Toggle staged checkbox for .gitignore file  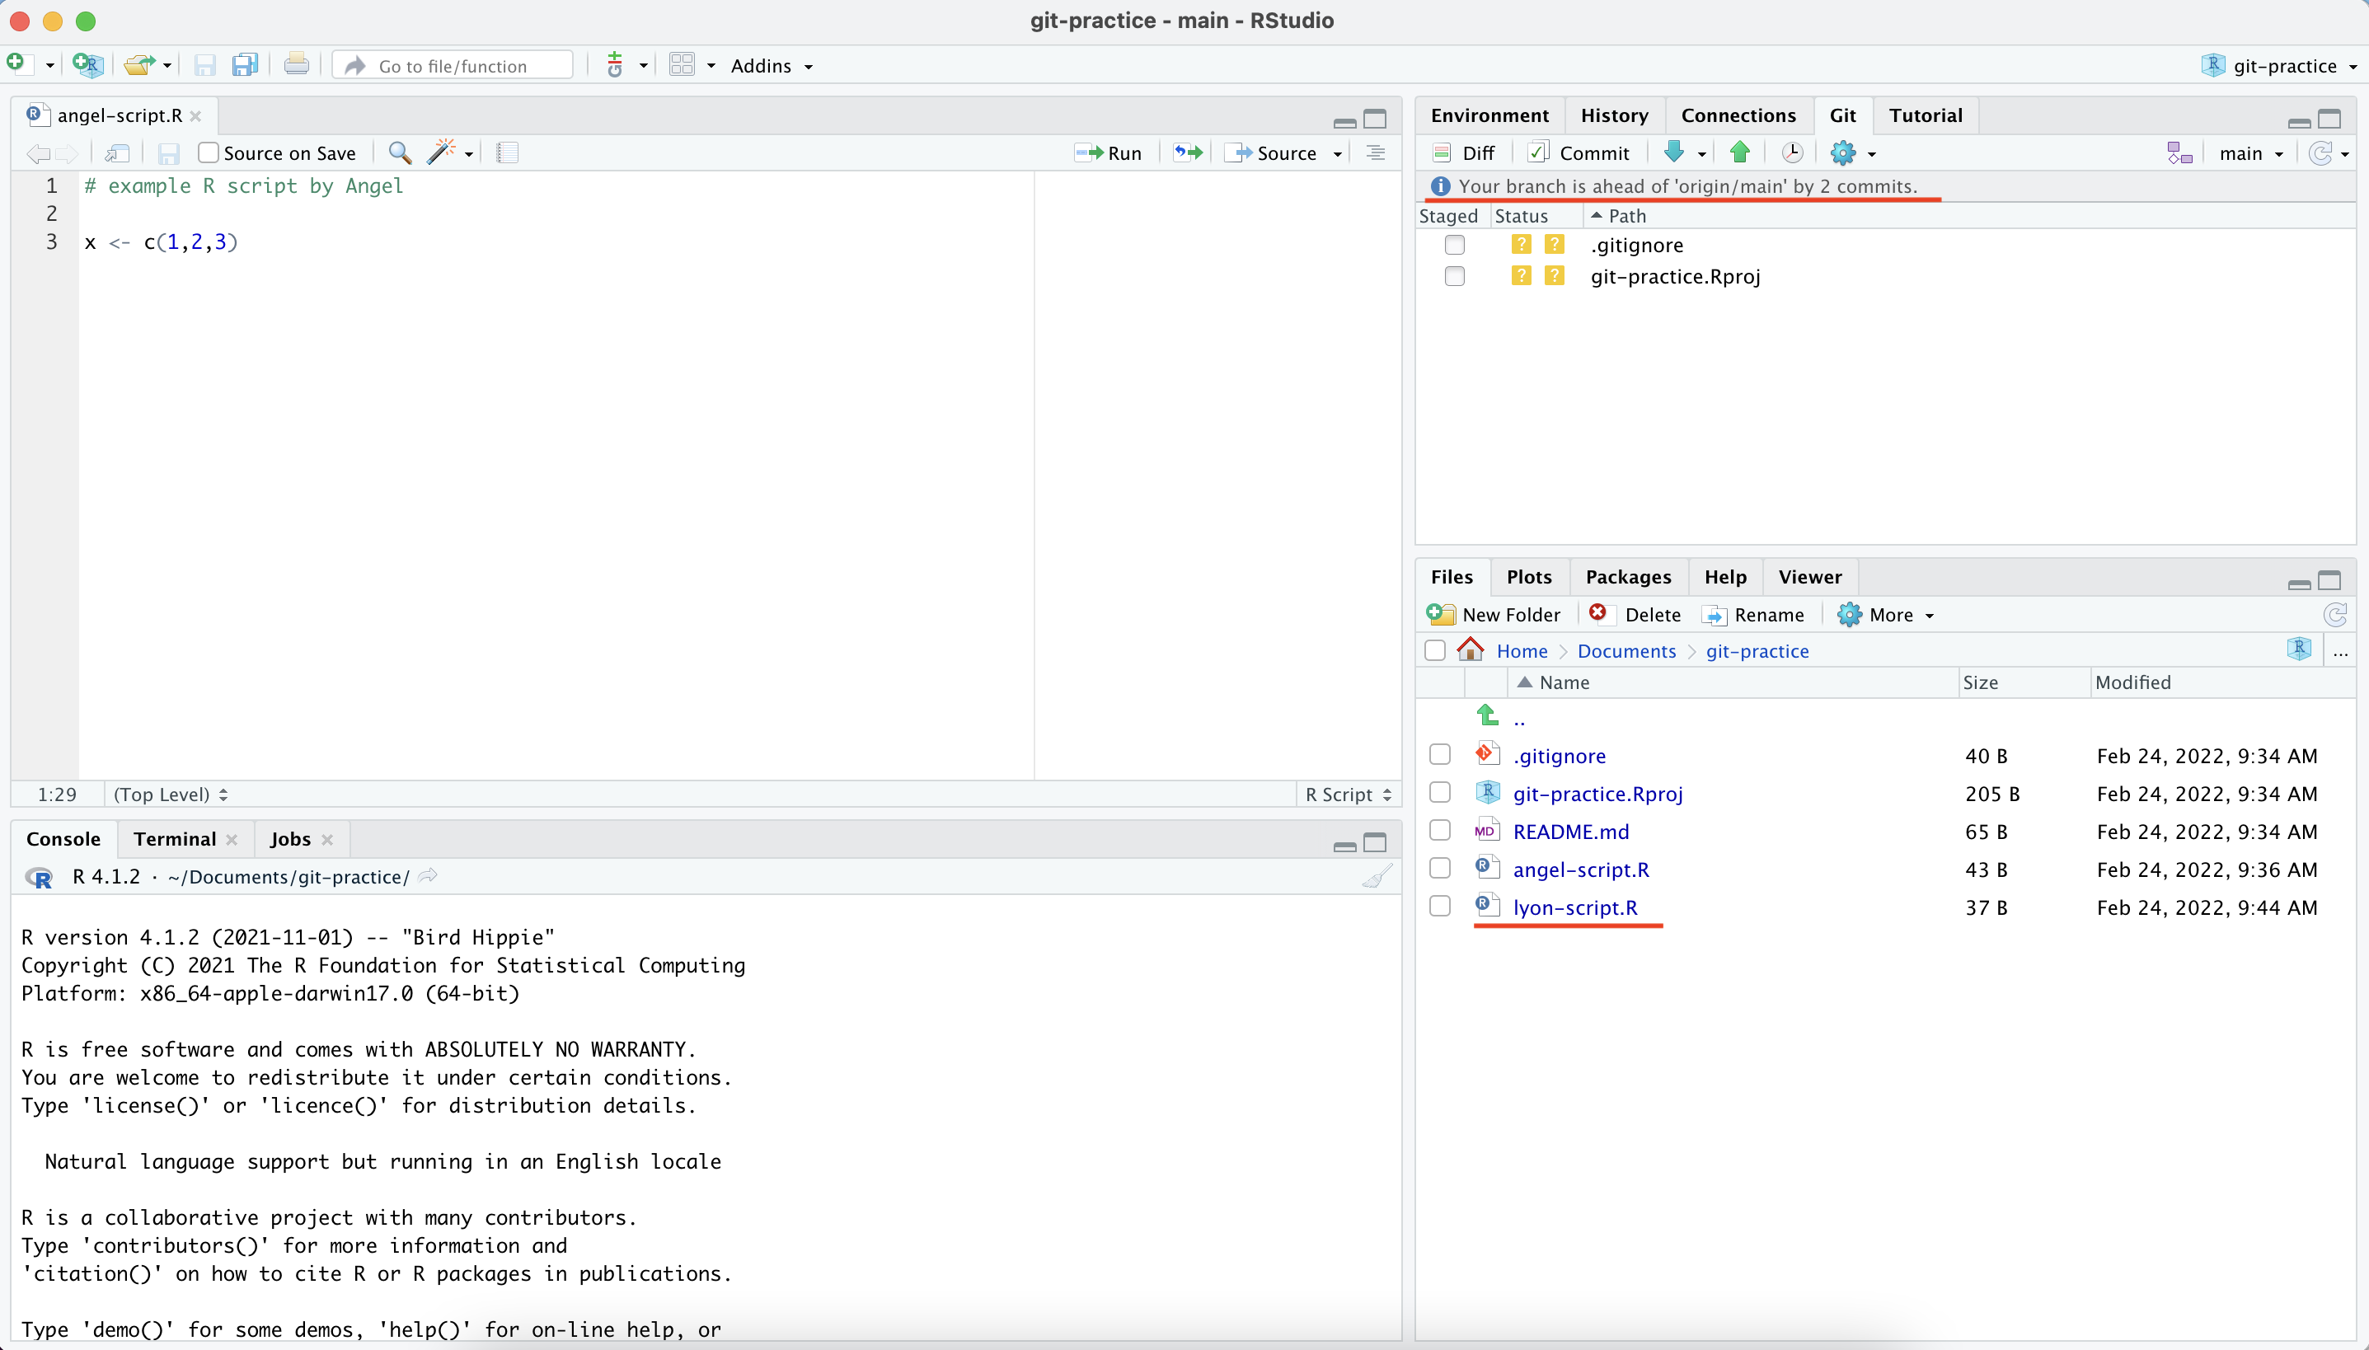click(1453, 244)
